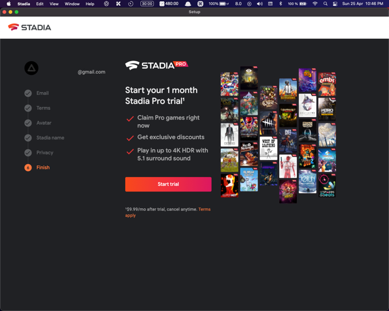Click the Just Shapes & Beats cover
389x311 pixels.
(x=327, y=185)
